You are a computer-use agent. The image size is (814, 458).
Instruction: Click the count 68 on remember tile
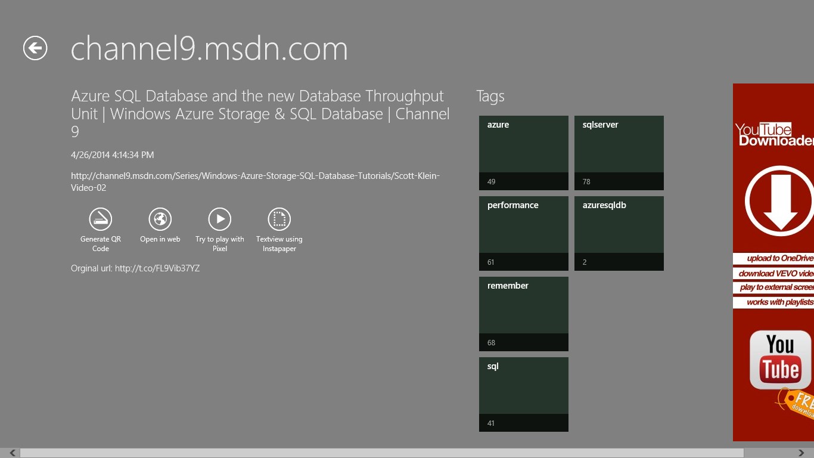(x=492, y=343)
